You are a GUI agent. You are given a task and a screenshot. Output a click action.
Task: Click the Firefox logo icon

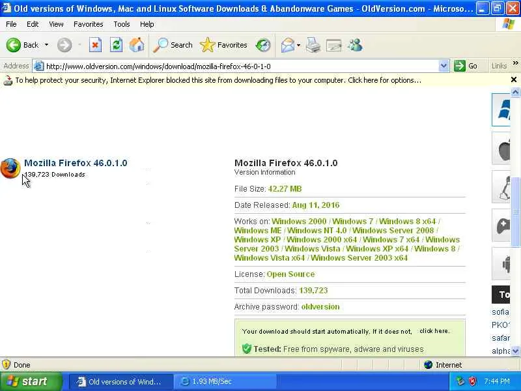coord(10,168)
